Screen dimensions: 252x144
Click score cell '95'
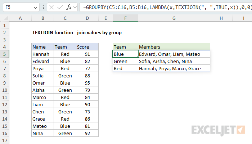click(87, 83)
